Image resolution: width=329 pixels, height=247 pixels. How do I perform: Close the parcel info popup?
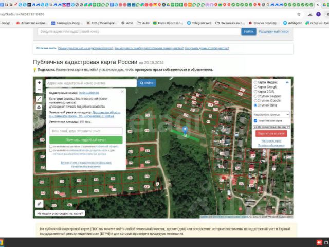122,92
